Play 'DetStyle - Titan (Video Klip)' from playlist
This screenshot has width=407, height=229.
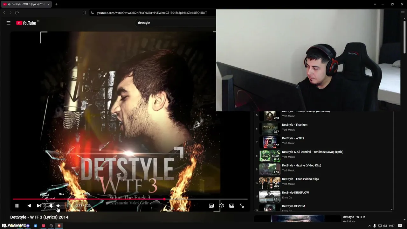[300, 179]
